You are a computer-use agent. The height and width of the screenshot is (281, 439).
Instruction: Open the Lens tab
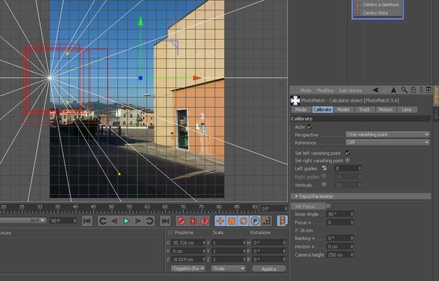pyautogui.click(x=407, y=110)
